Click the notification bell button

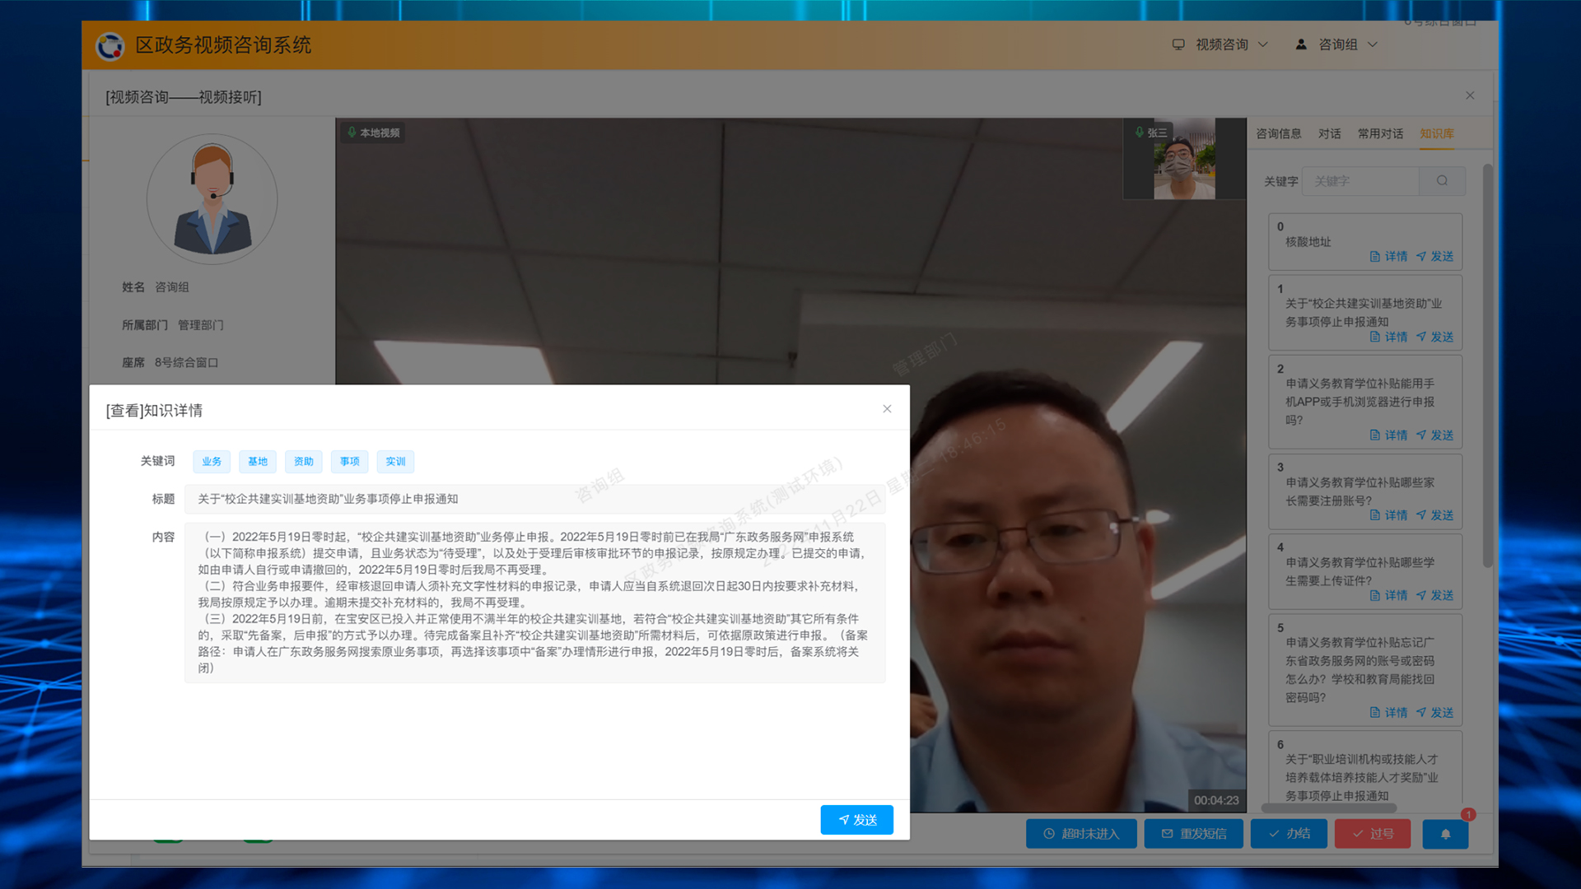pyautogui.click(x=1445, y=834)
